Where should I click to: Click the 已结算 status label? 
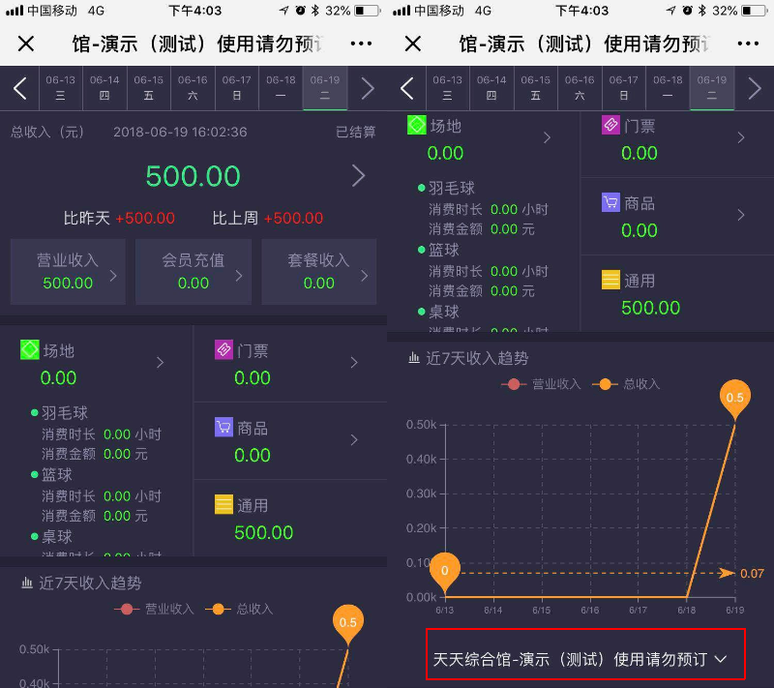click(x=355, y=133)
